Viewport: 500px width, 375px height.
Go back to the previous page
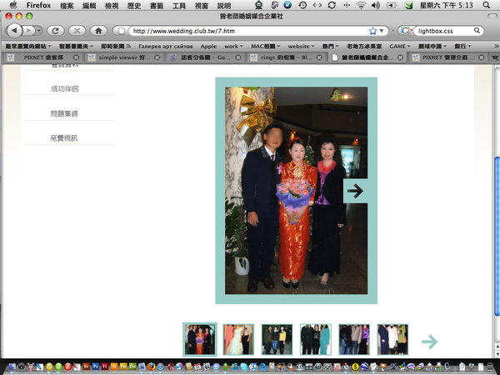tap(14, 31)
